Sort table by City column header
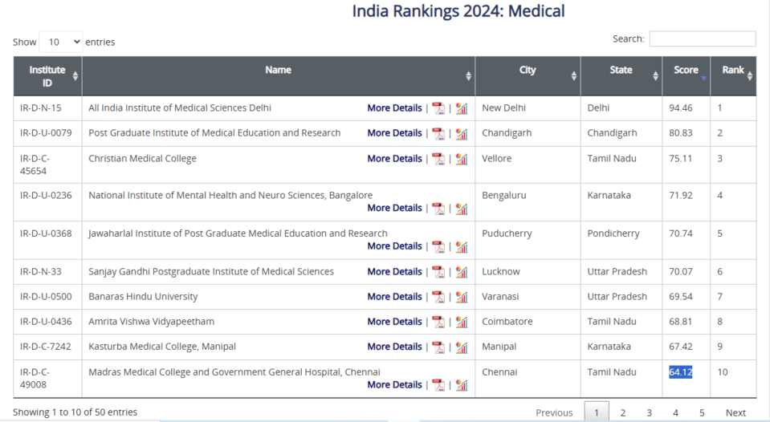 pyautogui.click(x=528, y=76)
